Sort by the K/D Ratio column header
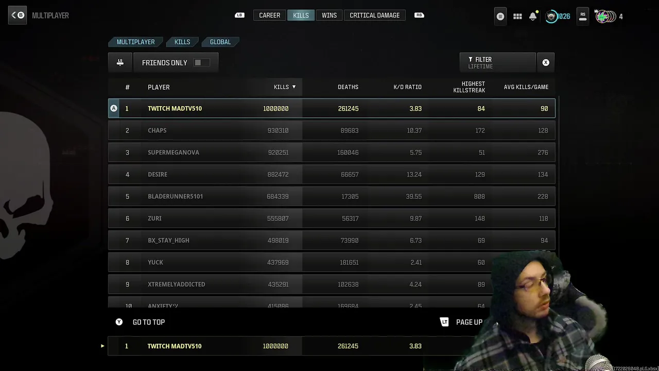The height and width of the screenshot is (371, 659). 407,87
